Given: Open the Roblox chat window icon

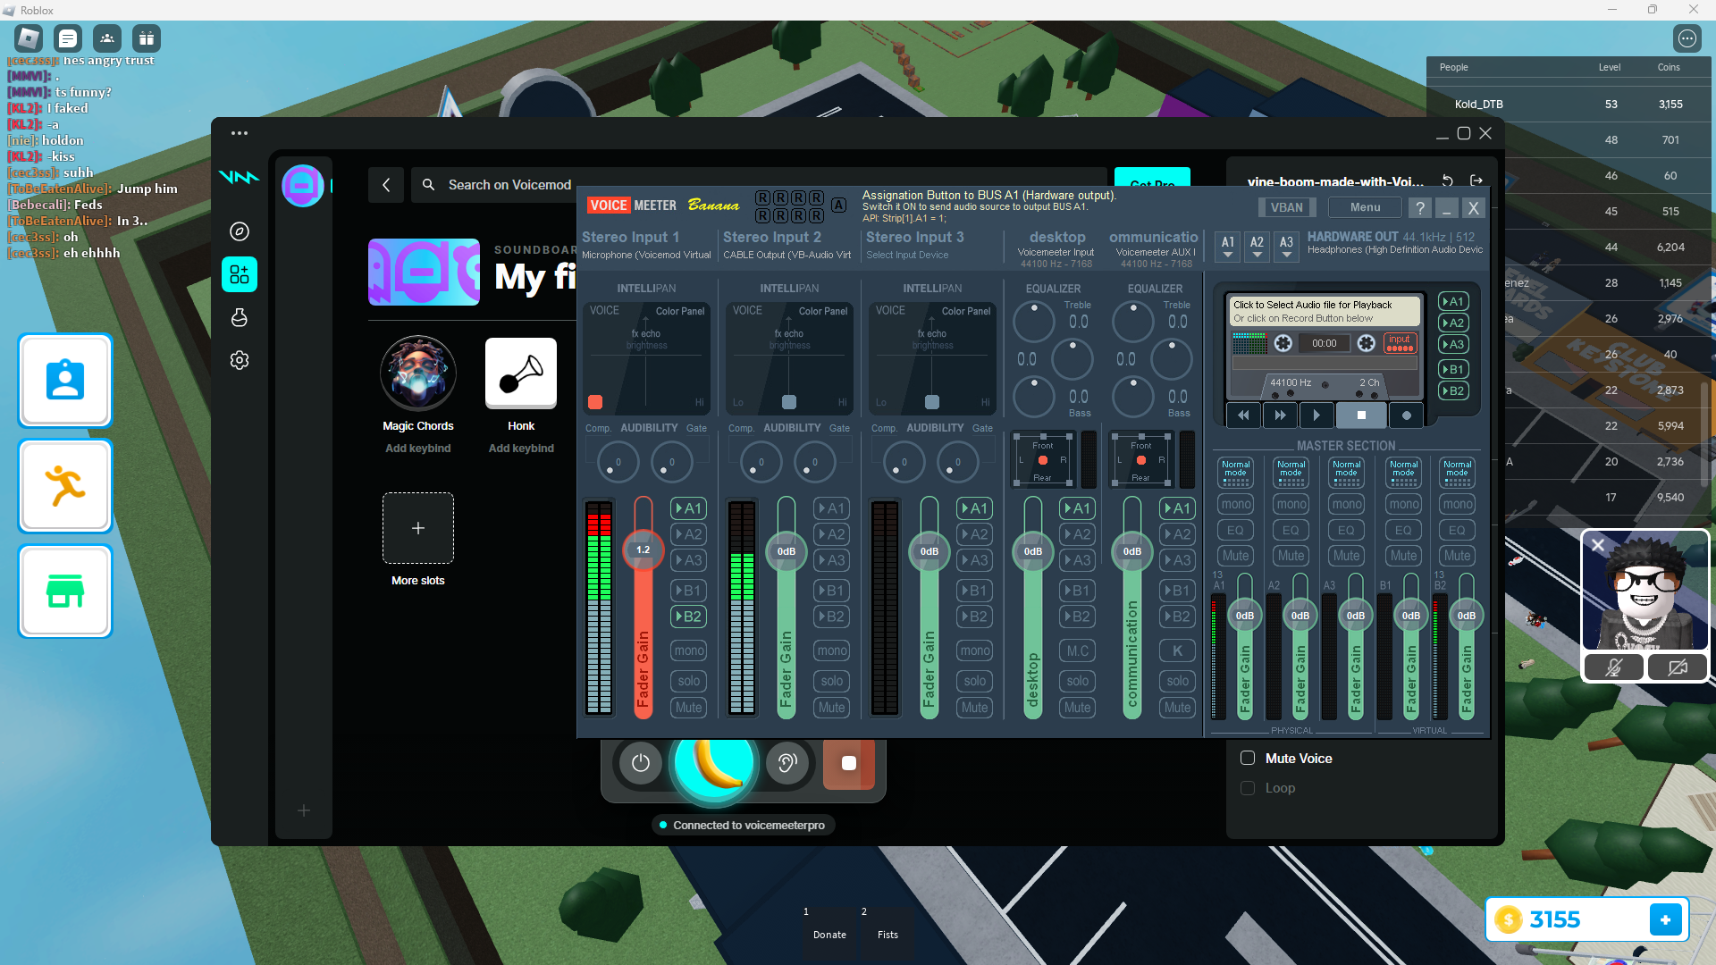Looking at the screenshot, I should point(68,38).
